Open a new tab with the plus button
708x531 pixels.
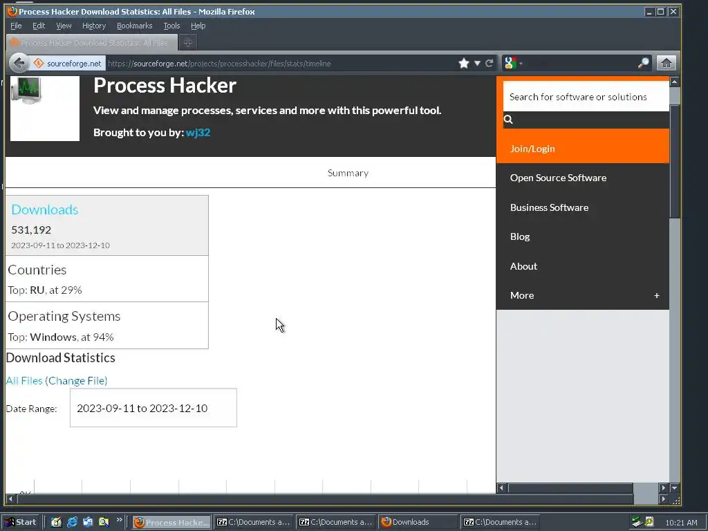point(188,42)
